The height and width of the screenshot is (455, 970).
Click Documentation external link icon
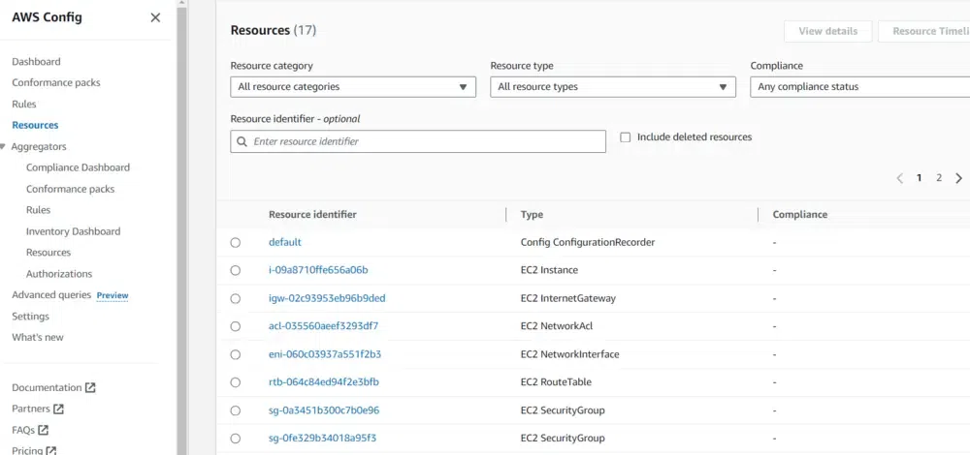[x=90, y=387]
